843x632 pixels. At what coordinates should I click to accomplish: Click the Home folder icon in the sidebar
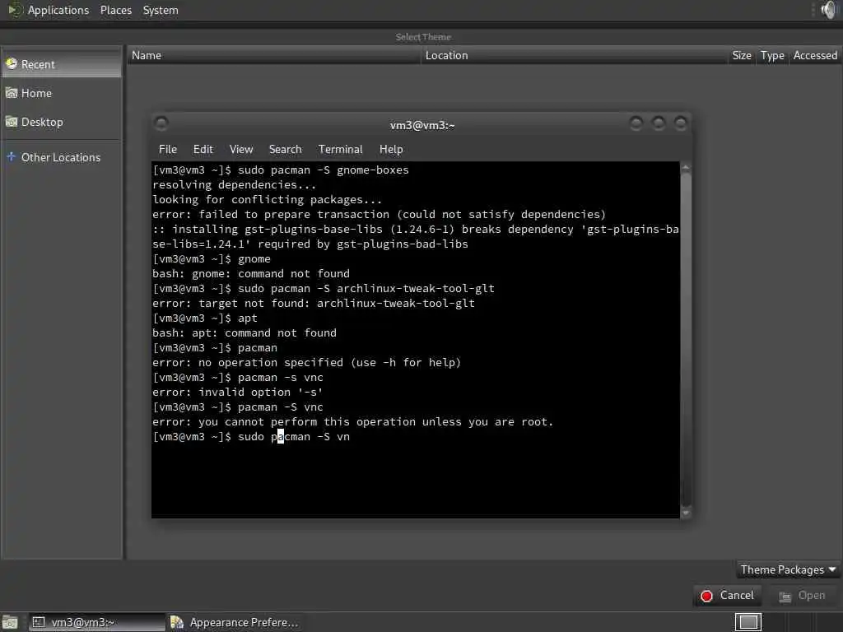[x=12, y=93]
